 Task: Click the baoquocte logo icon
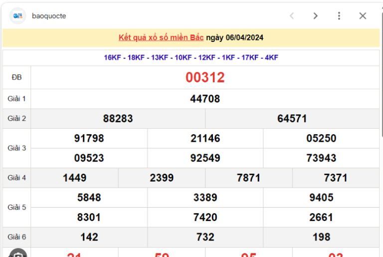click(17, 16)
